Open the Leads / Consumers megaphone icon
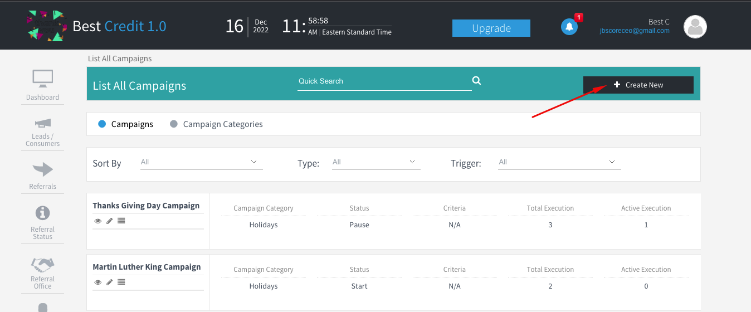 42,123
